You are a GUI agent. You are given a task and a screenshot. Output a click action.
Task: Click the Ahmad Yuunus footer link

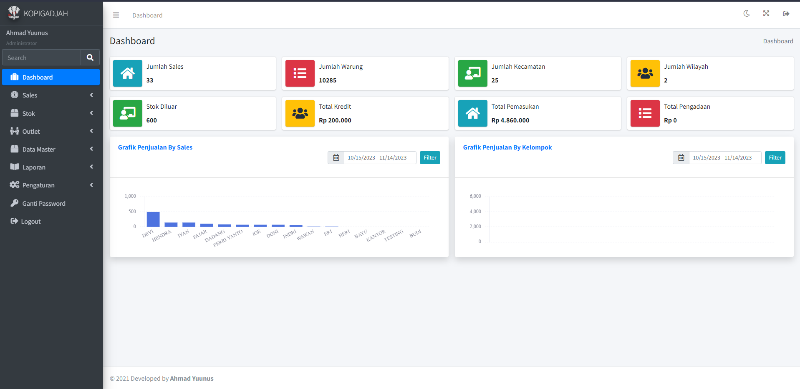(192, 379)
